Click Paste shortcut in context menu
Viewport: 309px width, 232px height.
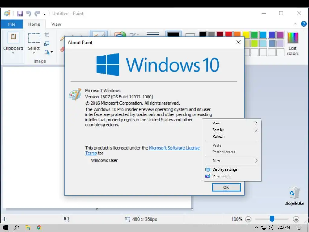(x=231, y=152)
